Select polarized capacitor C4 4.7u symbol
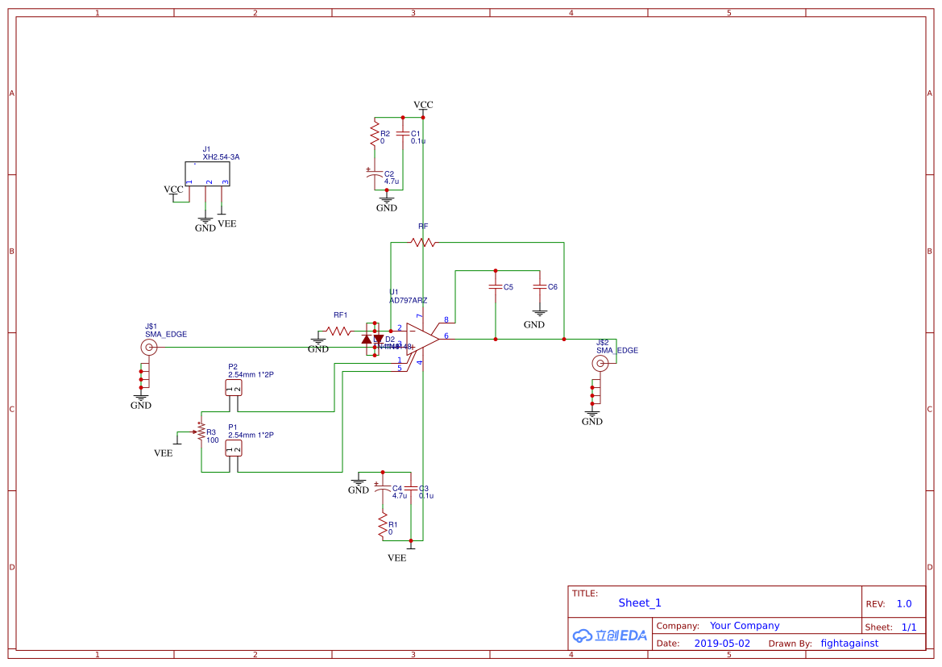942x667 pixels. click(x=383, y=488)
